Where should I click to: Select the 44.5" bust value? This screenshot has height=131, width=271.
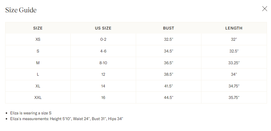[x=168, y=97]
